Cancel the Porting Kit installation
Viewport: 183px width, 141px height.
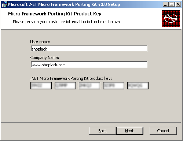(163, 131)
